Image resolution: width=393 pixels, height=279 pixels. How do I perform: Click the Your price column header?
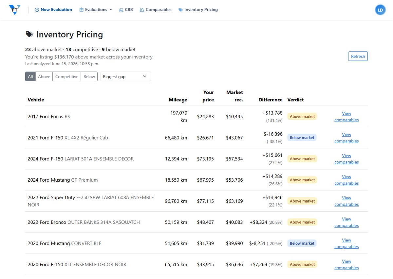(208, 96)
